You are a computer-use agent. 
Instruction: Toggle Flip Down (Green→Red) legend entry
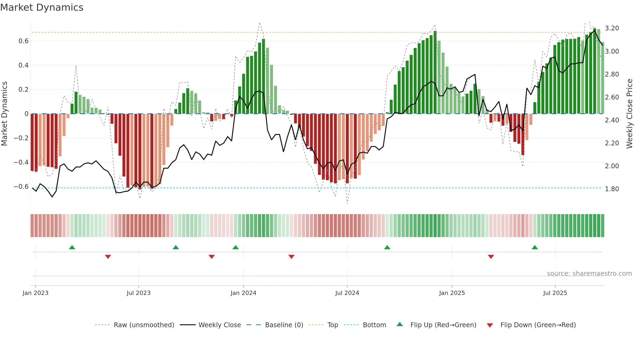531,325
